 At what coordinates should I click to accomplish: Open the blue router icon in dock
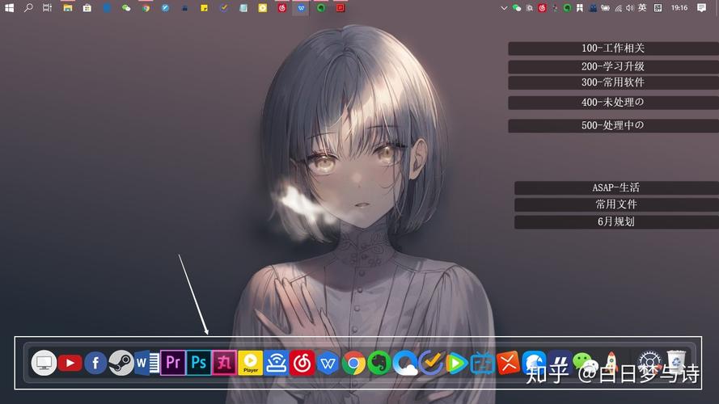click(276, 363)
